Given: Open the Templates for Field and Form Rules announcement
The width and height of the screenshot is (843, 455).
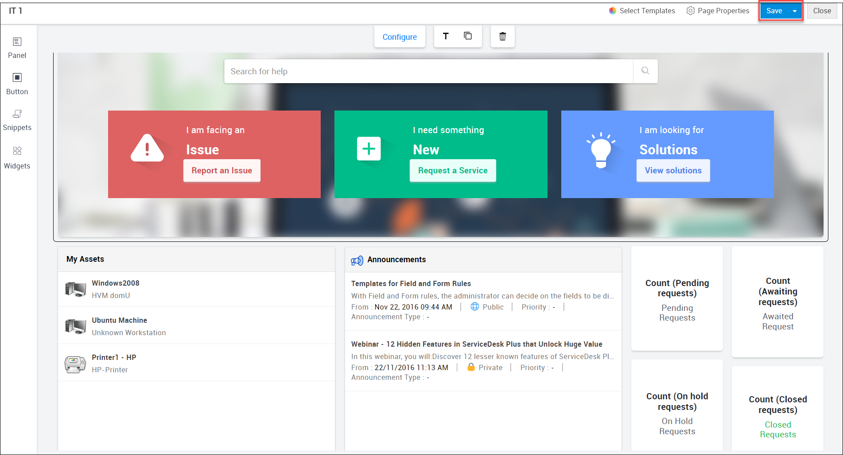Looking at the screenshot, I should 411,284.
